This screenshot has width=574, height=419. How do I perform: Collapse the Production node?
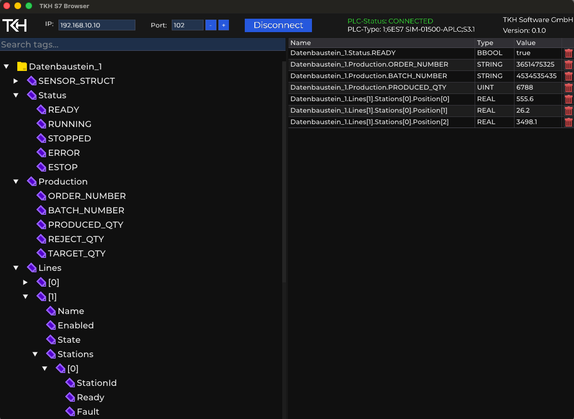[x=16, y=182]
